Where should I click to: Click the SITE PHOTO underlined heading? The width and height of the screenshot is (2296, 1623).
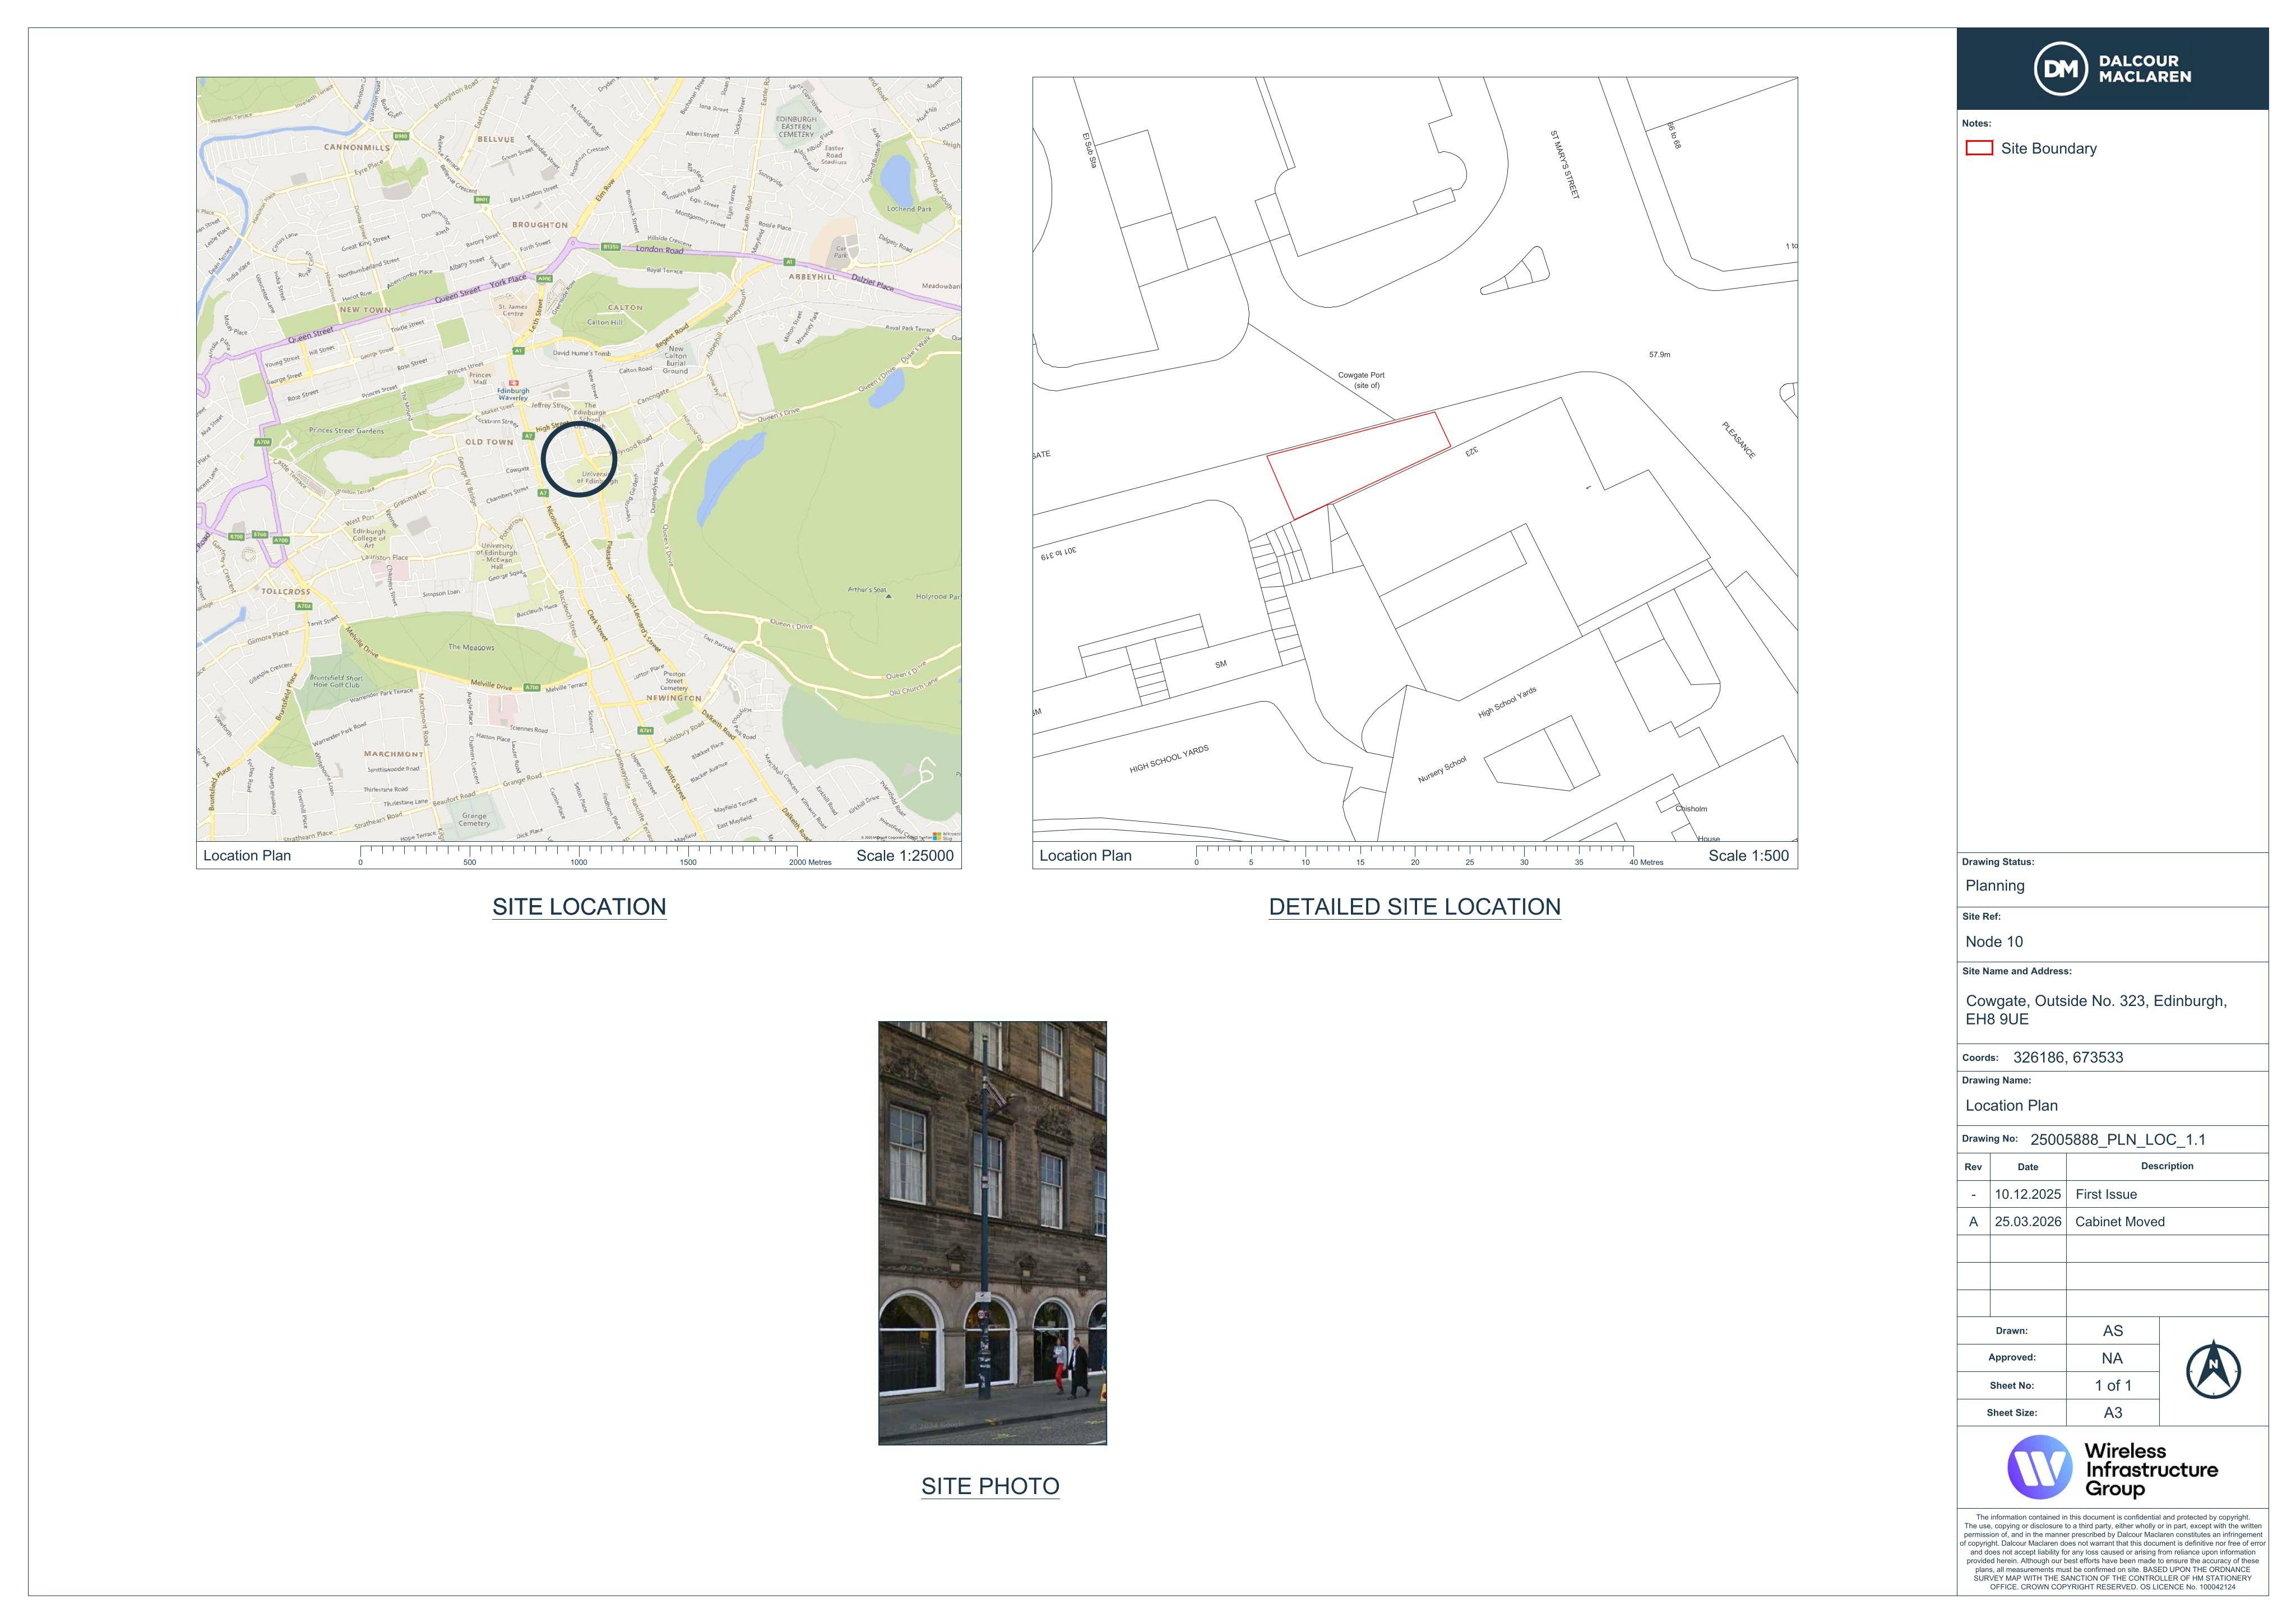(990, 1486)
